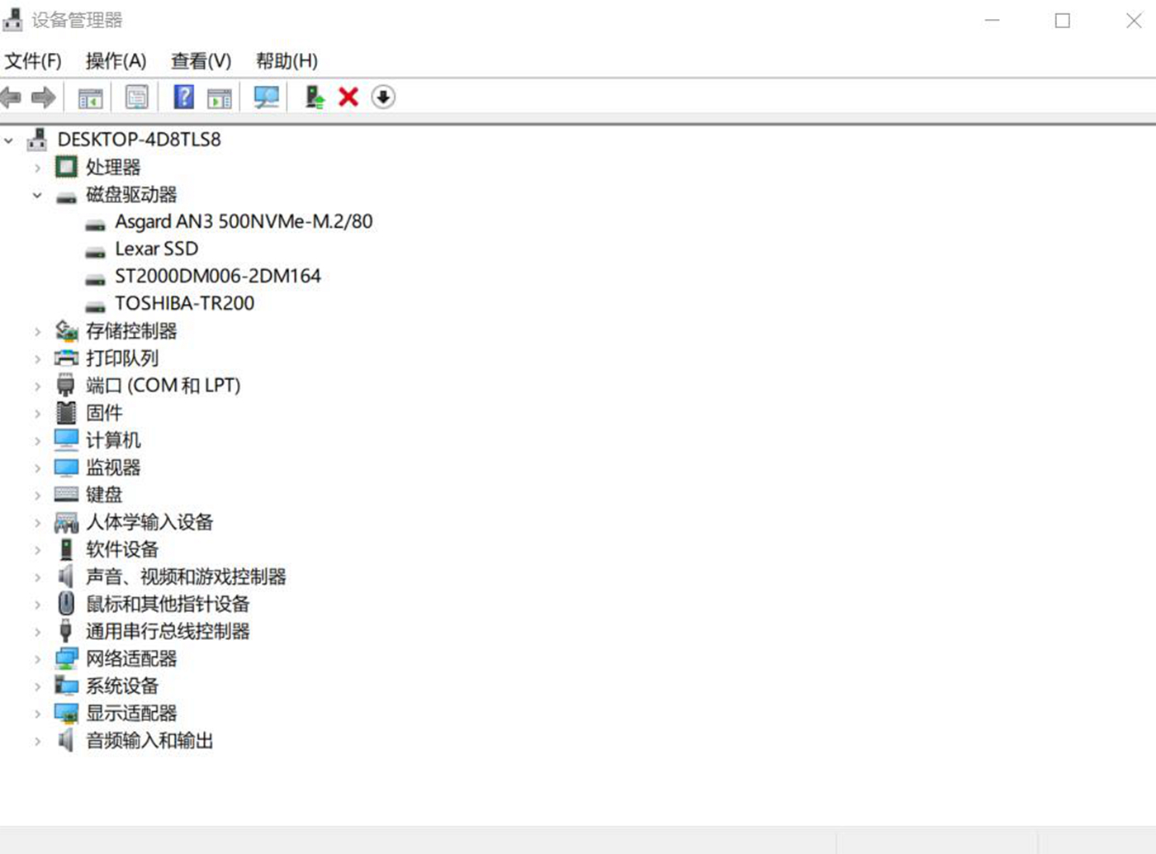Click the red X Uninstall device icon
The height and width of the screenshot is (854, 1156).
coord(348,97)
